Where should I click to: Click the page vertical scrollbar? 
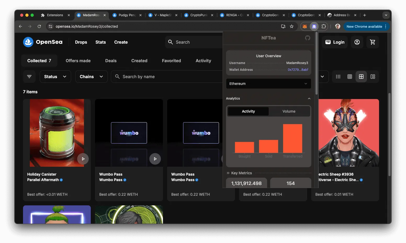click(x=390, y=135)
